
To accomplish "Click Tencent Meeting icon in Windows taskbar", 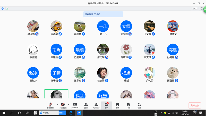I will (79, 113).
